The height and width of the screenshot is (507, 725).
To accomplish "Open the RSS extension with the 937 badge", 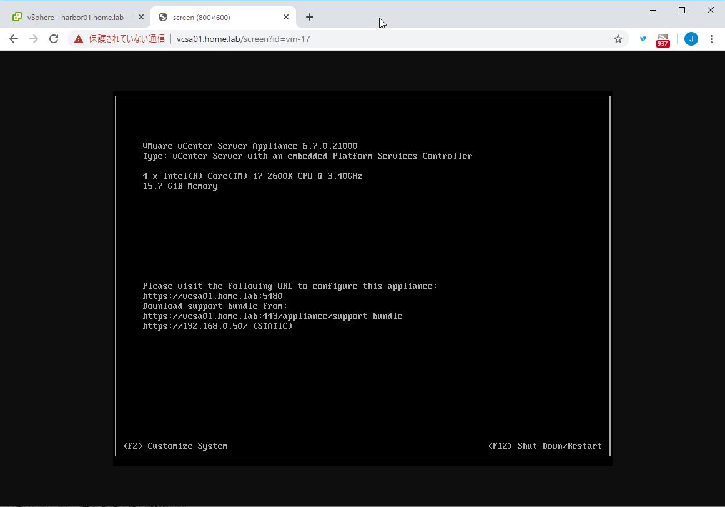I will click(x=663, y=40).
